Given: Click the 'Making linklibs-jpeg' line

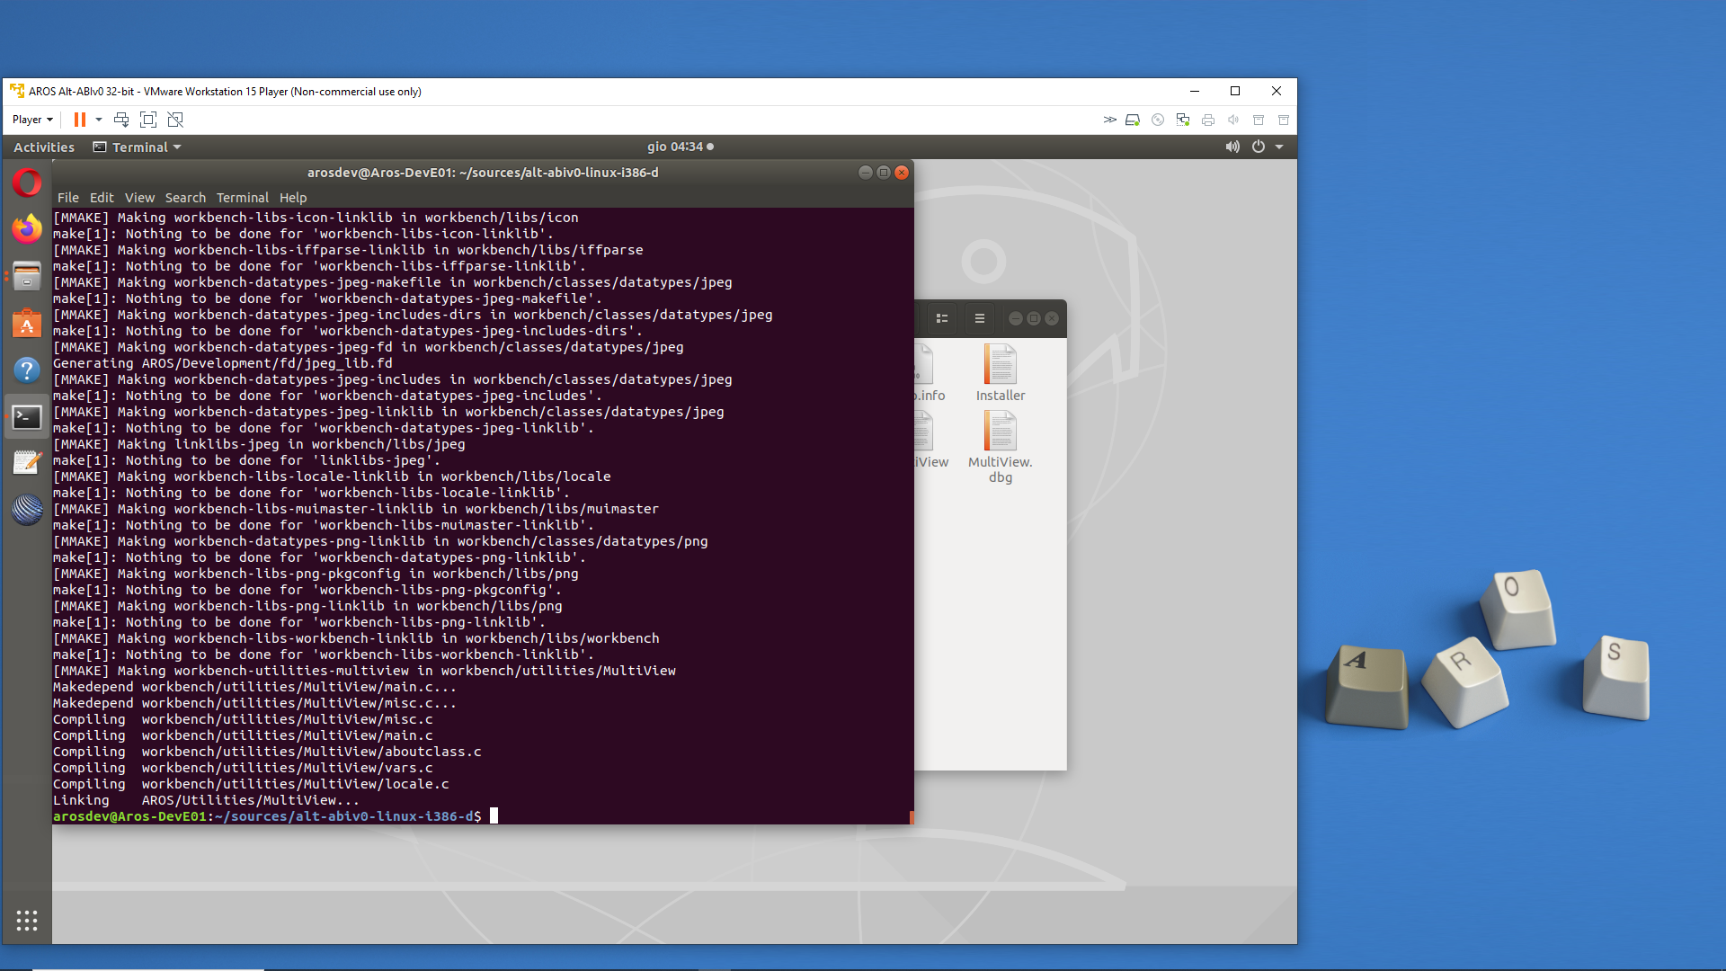Looking at the screenshot, I should coord(259,444).
